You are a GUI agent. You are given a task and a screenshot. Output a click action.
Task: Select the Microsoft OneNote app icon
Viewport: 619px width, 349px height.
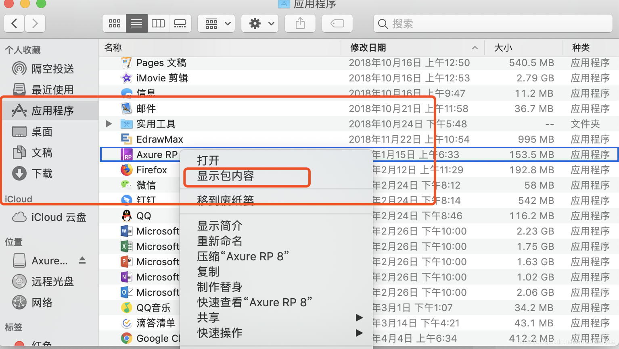click(127, 277)
